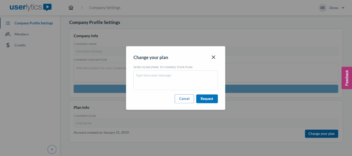Click the Company Settings breadcrumb link
This screenshot has height=156, width=352.
click(x=104, y=8)
